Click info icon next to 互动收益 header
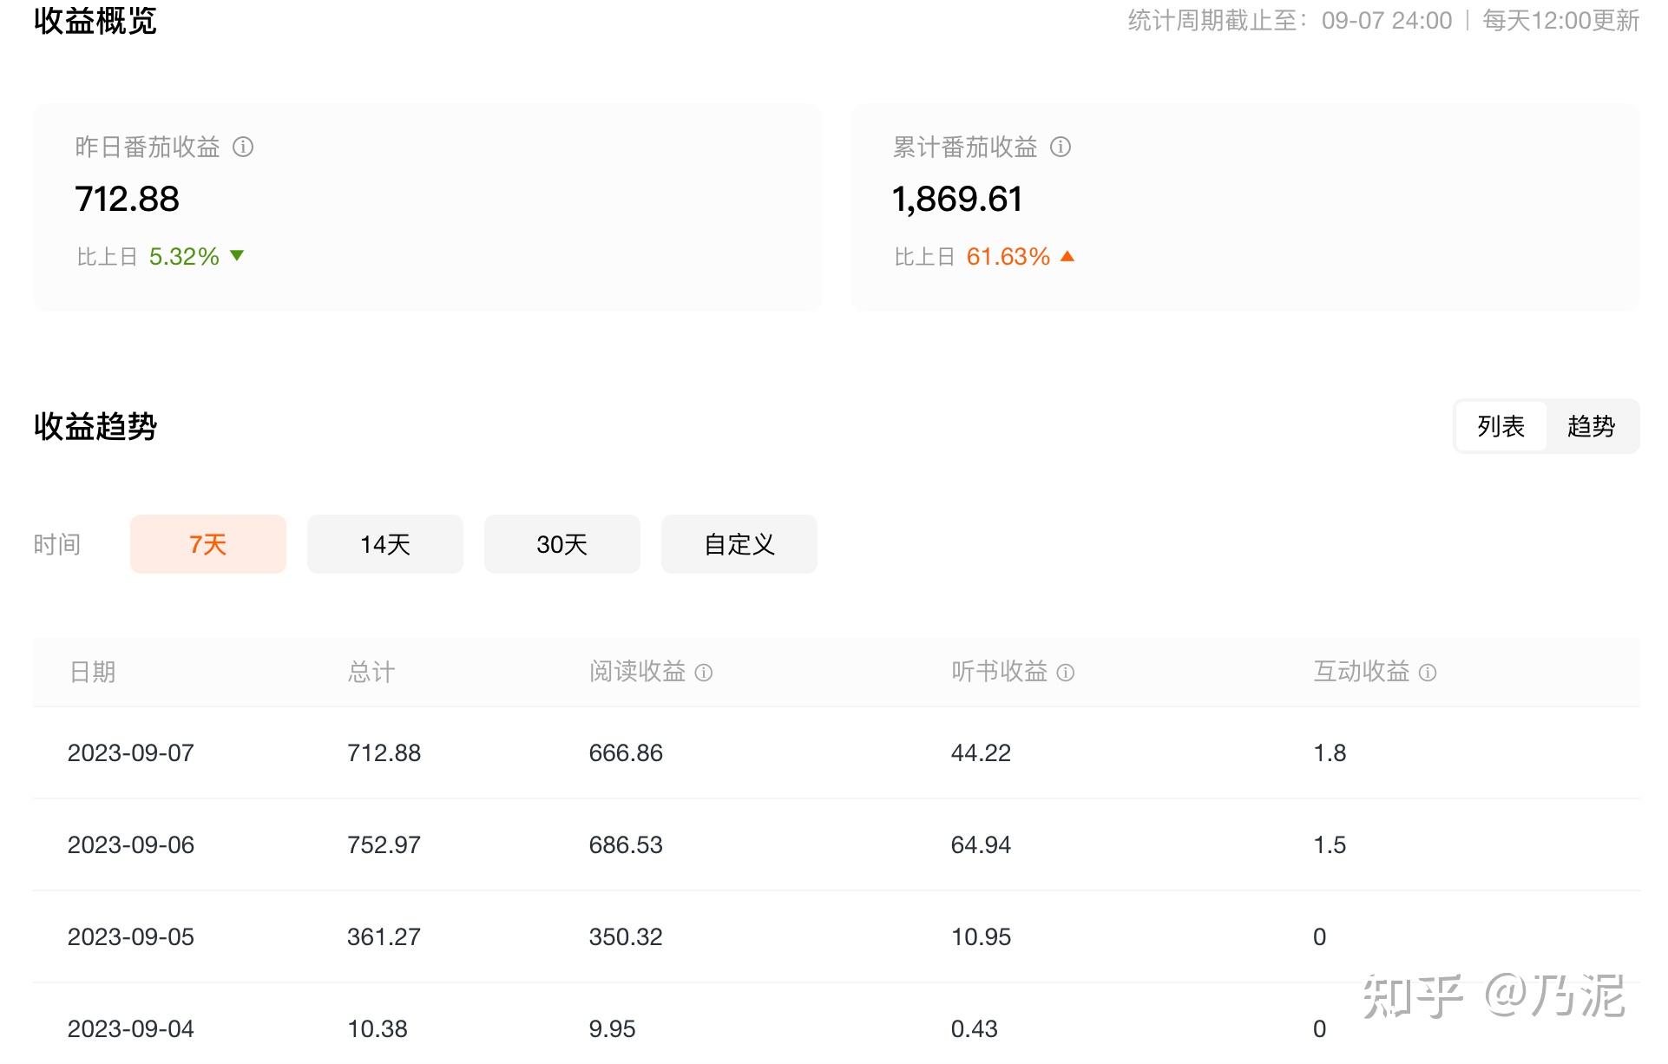 (1428, 673)
